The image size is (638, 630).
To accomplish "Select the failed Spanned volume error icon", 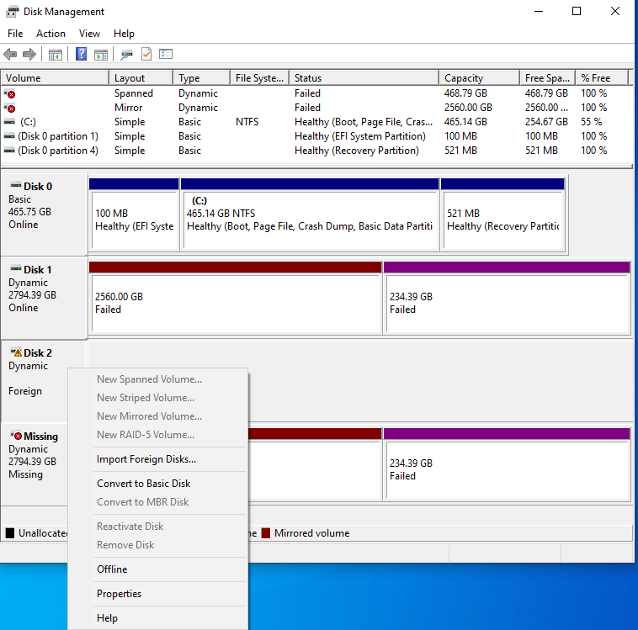I will (x=10, y=93).
